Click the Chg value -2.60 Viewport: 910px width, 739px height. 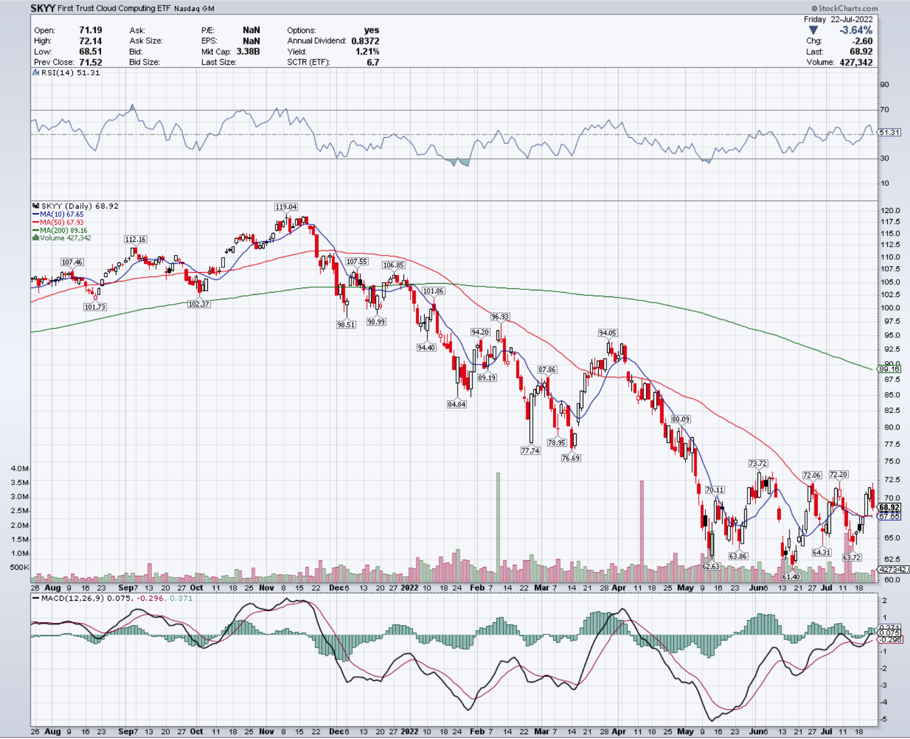point(862,41)
